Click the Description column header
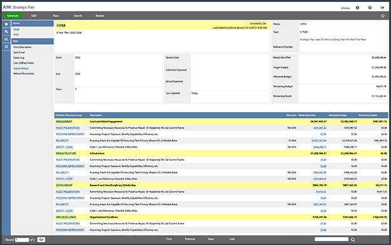This screenshot has width=391, height=245. 96,115
